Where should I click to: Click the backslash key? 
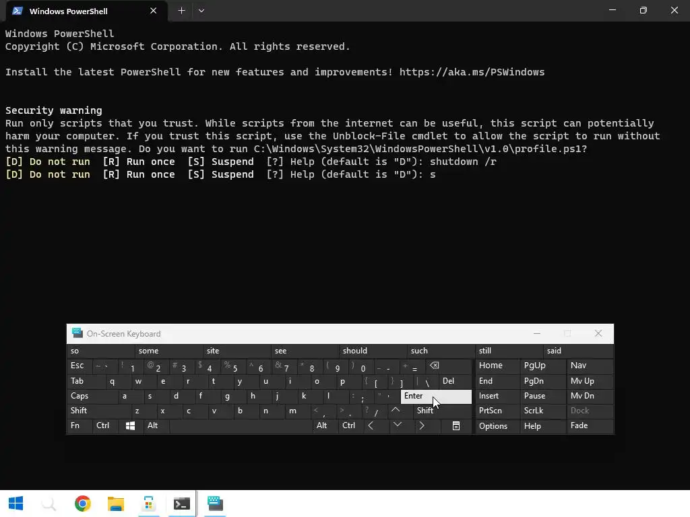coord(425,381)
